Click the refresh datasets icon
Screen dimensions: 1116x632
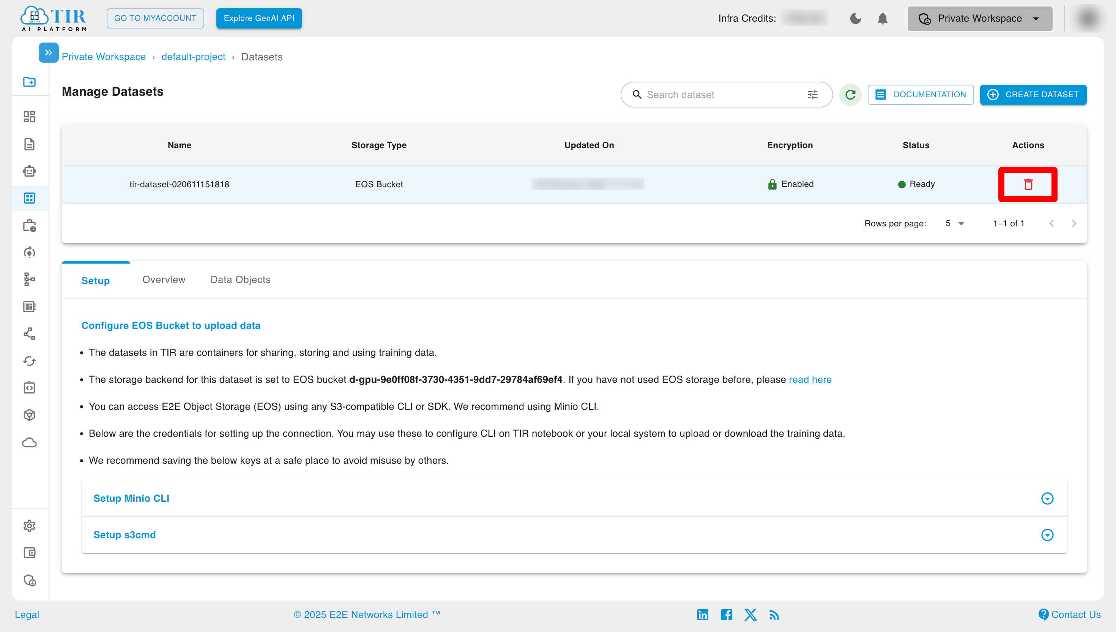click(x=850, y=94)
